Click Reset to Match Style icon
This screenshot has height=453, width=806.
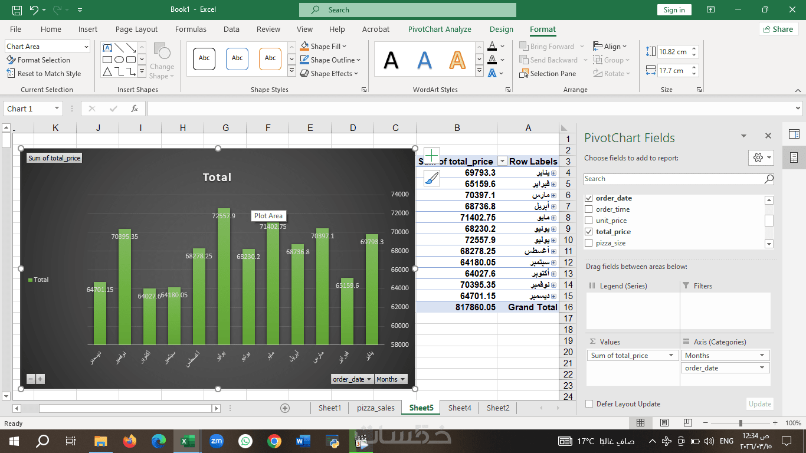(11, 74)
